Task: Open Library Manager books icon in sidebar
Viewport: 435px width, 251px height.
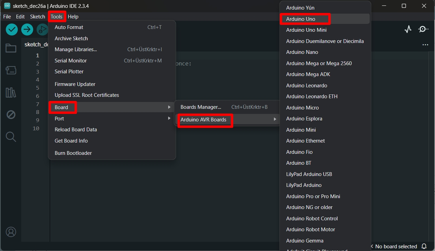Action: click(11, 92)
